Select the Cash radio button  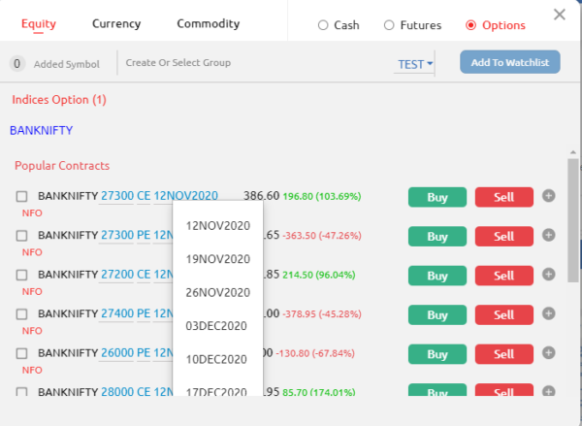[x=323, y=25]
